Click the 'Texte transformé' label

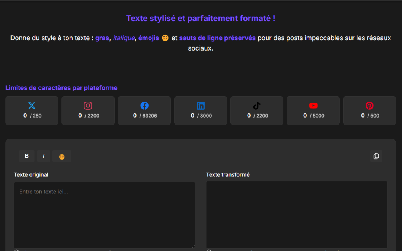click(x=228, y=175)
